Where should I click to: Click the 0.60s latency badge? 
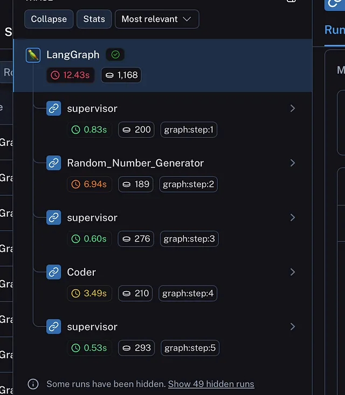89,239
